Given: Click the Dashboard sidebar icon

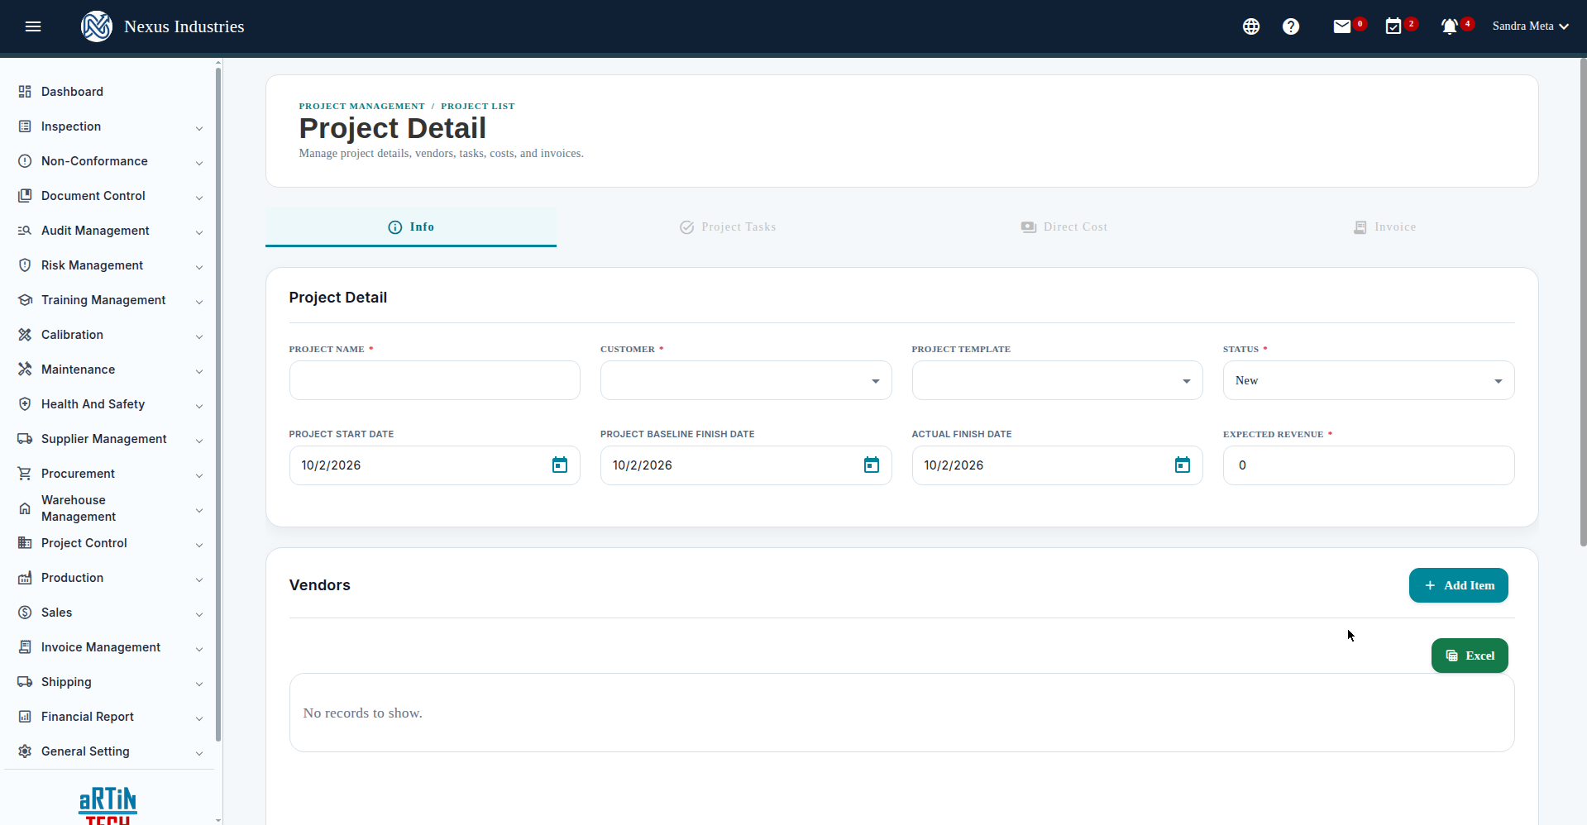Looking at the screenshot, I should tap(25, 92).
